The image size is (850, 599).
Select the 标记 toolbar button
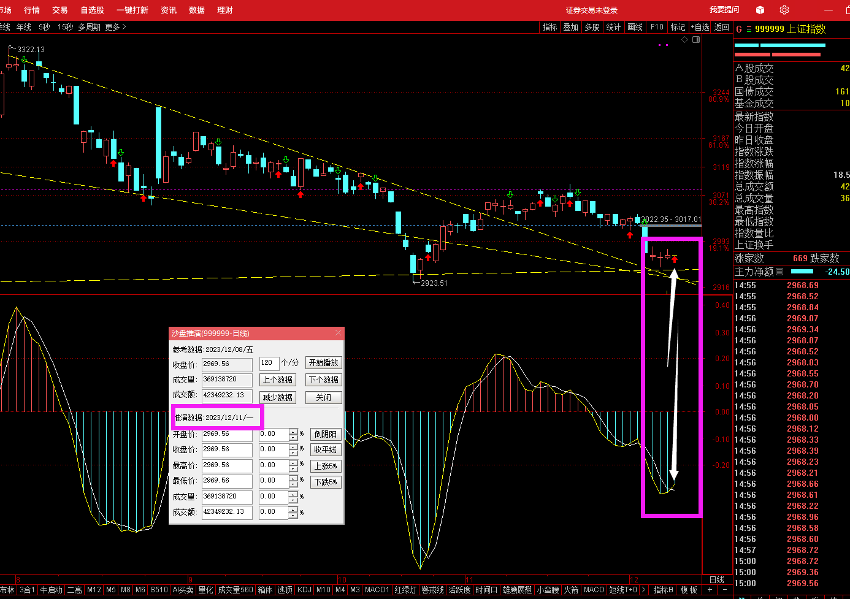point(678,27)
